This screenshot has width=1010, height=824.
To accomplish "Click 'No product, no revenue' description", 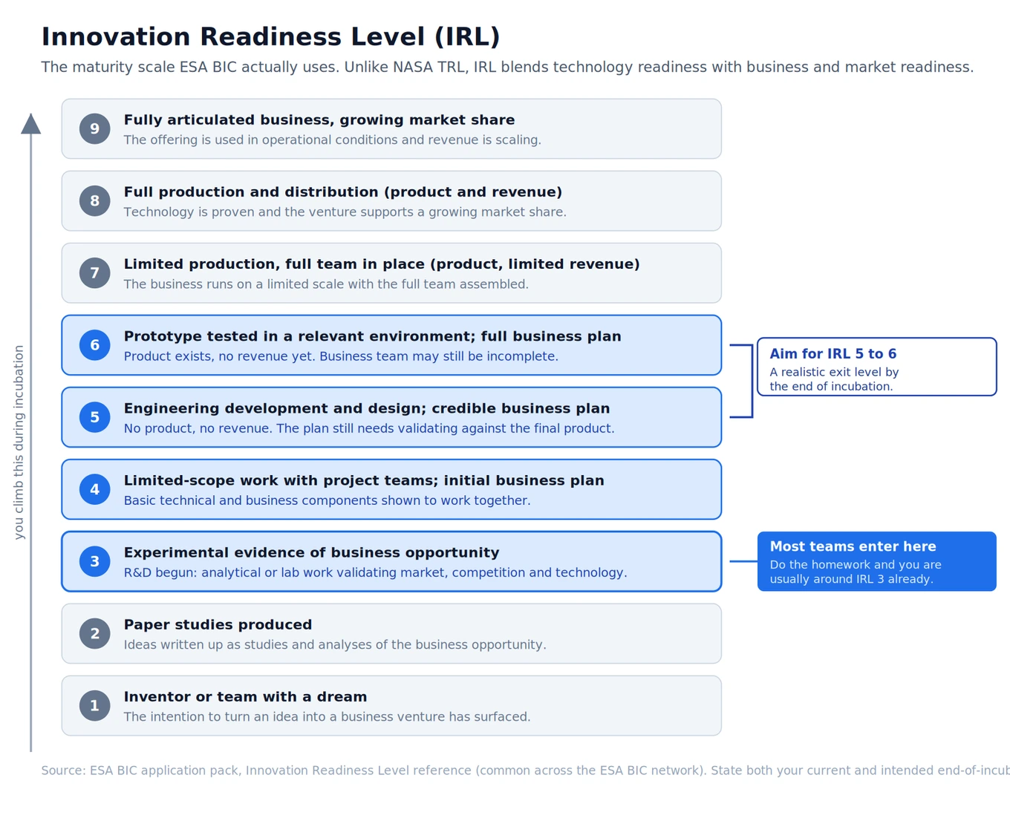I will point(369,428).
